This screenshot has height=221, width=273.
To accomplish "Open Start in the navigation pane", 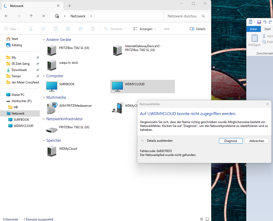I will tap(12, 39).
